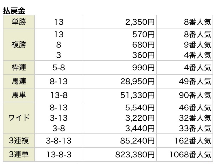Select the 51,330円 payout amount
This screenshot has width=216, height=164.
137,95
